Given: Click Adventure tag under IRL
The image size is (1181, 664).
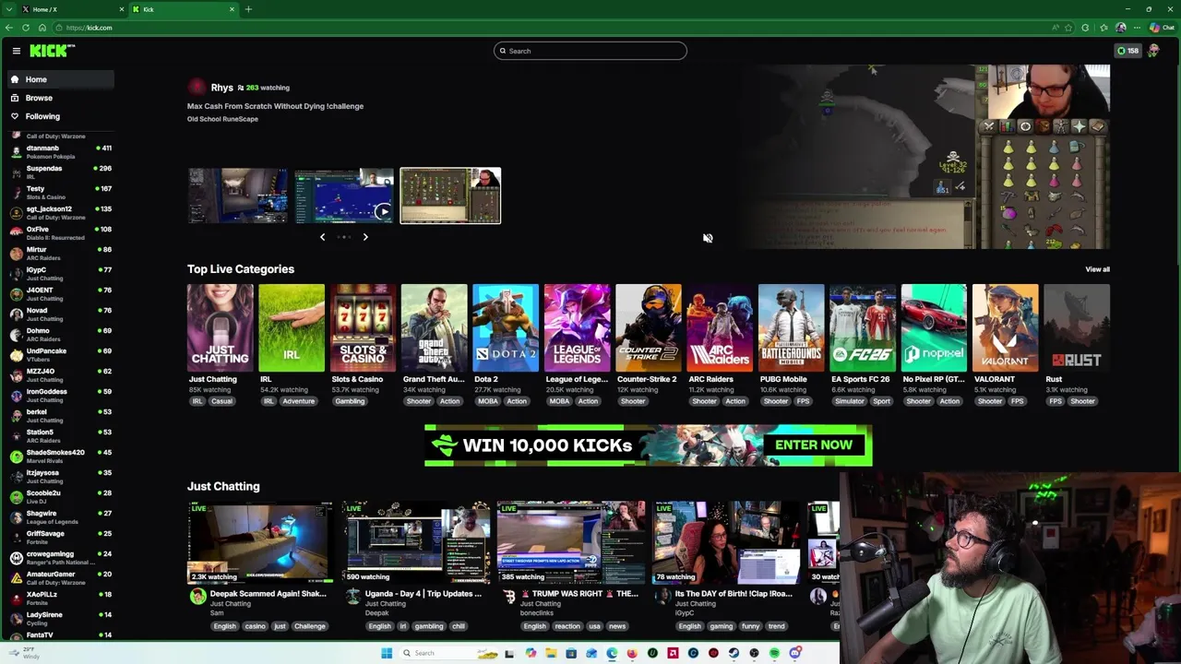Looking at the screenshot, I should click(298, 401).
